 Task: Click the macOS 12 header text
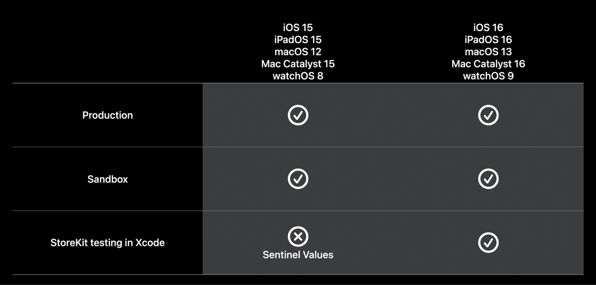click(x=298, y=52)
